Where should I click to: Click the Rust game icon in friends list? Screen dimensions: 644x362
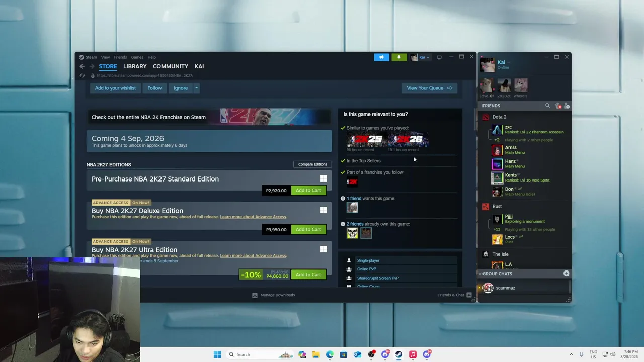point(486,207)
